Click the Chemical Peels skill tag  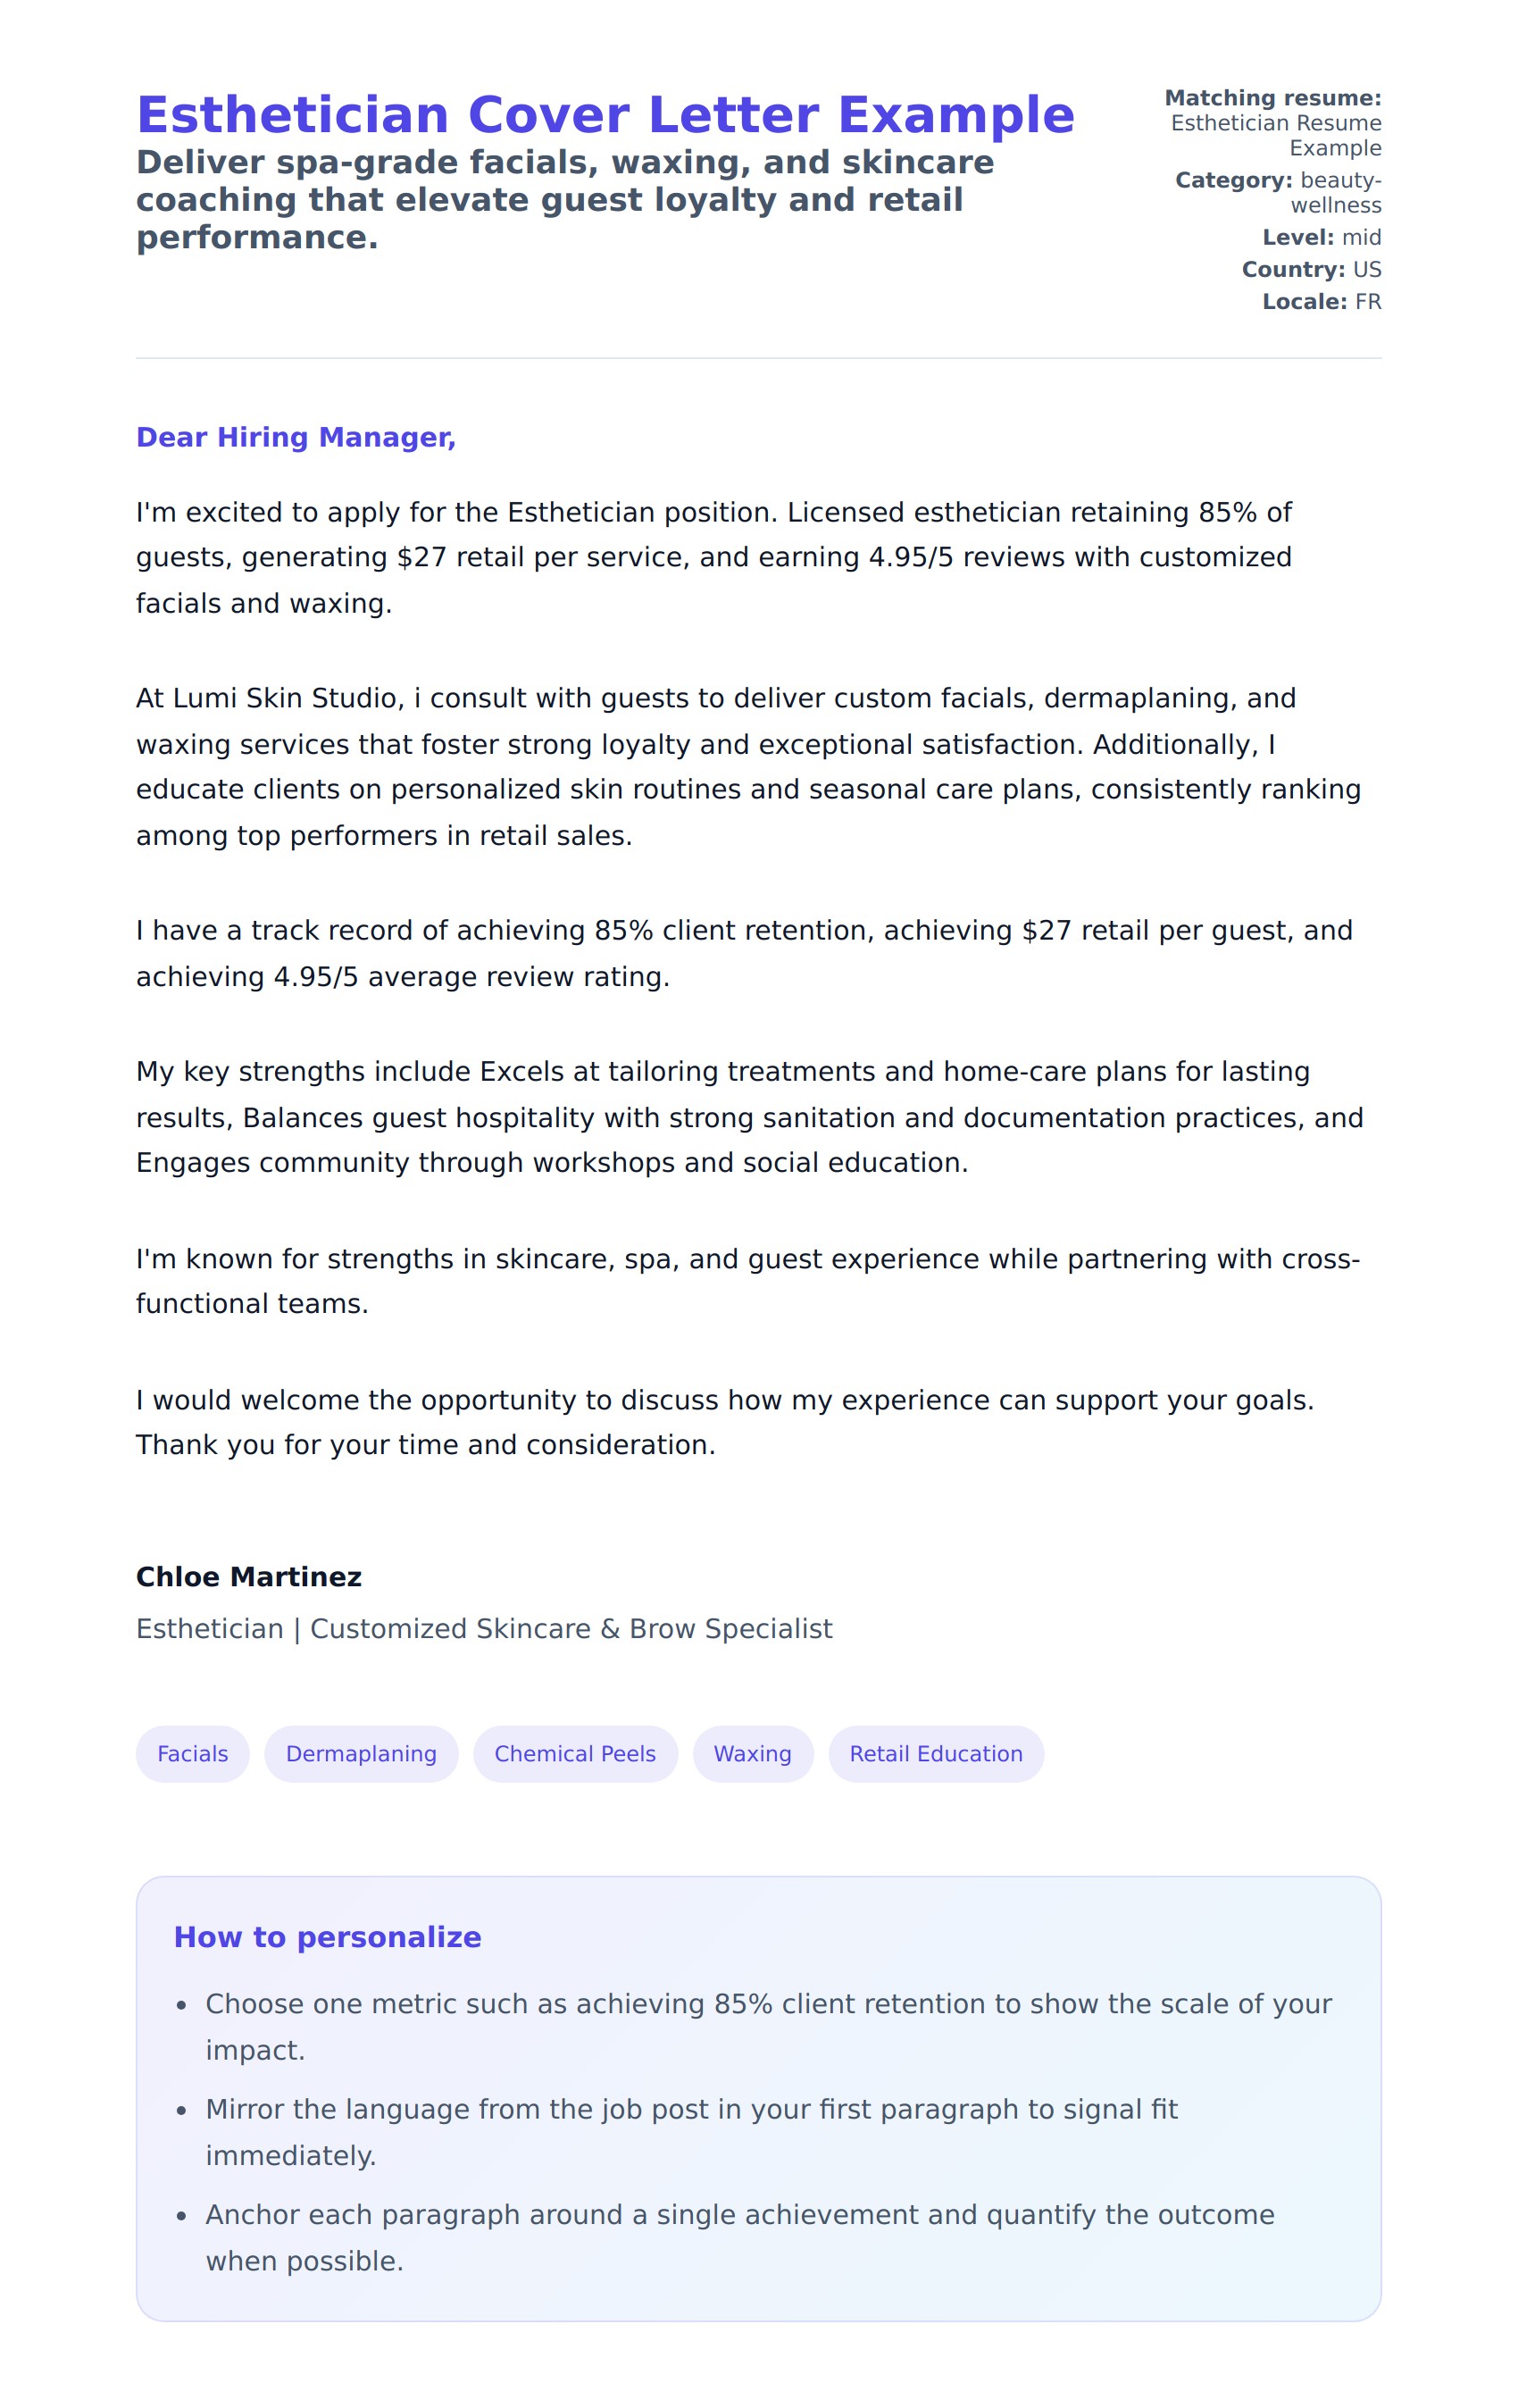(575, 1753)
